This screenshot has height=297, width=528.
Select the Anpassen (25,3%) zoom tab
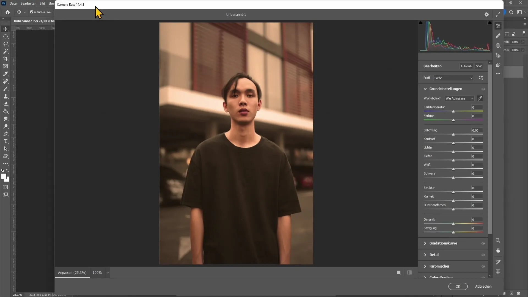pyautogui.click(x=72, y=273)
